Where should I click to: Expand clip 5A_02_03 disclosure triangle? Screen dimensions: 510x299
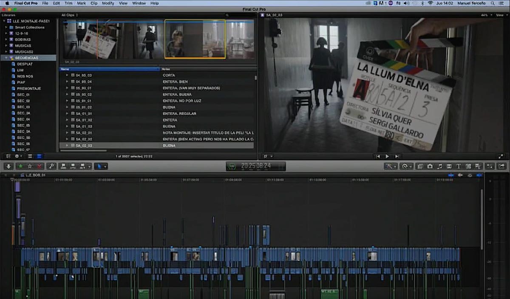point(67,146)
